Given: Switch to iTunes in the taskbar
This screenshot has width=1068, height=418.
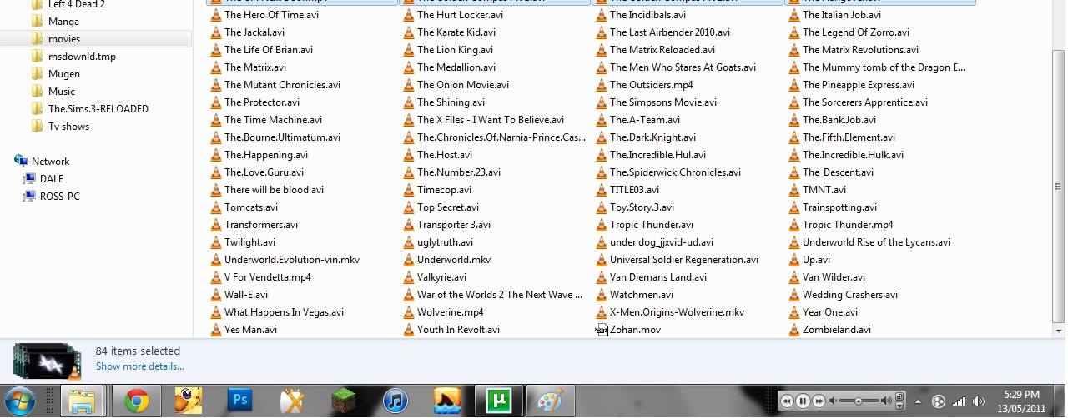Looking at the screenshot, I should pos(395,401).
